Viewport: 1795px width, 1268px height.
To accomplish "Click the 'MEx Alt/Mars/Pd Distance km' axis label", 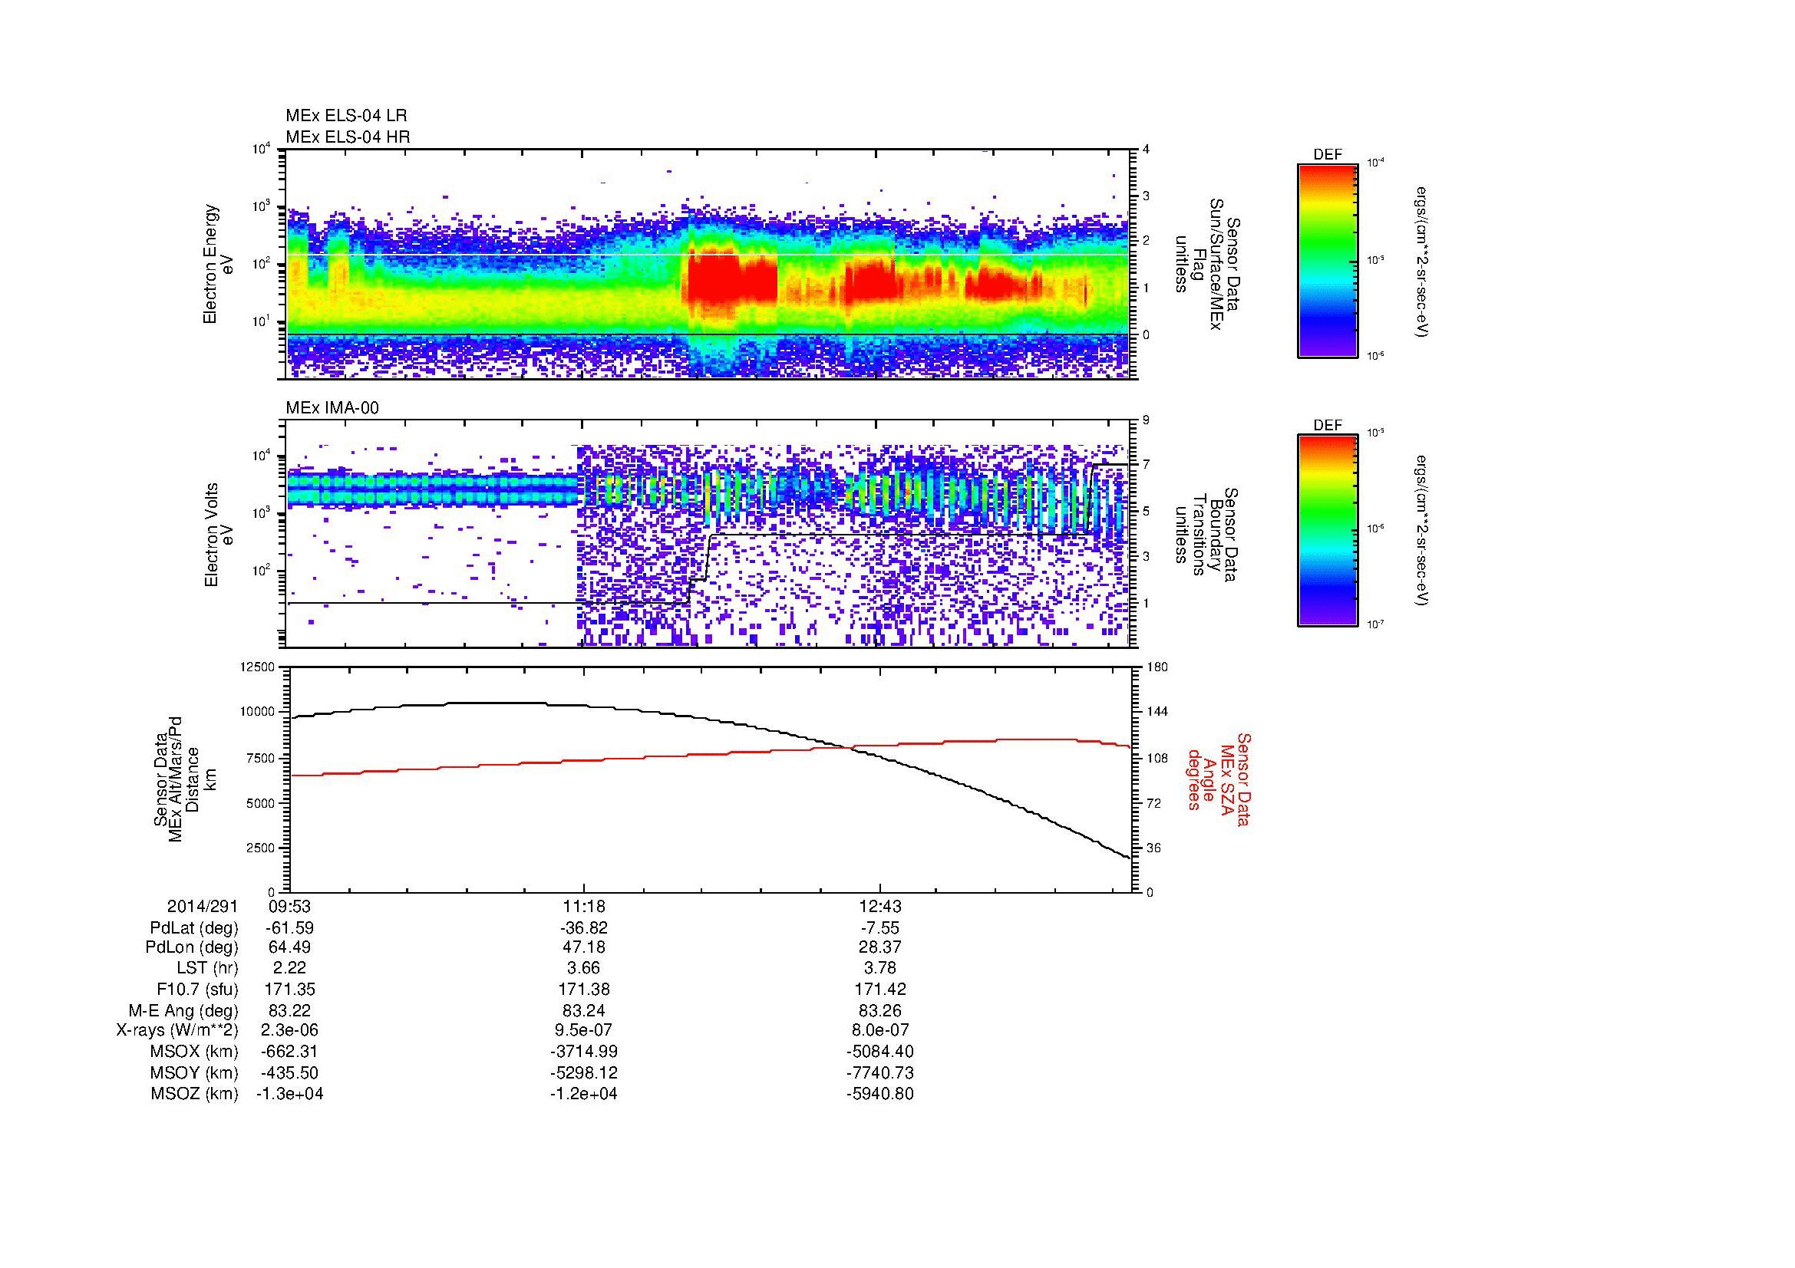I will [184, 778].
